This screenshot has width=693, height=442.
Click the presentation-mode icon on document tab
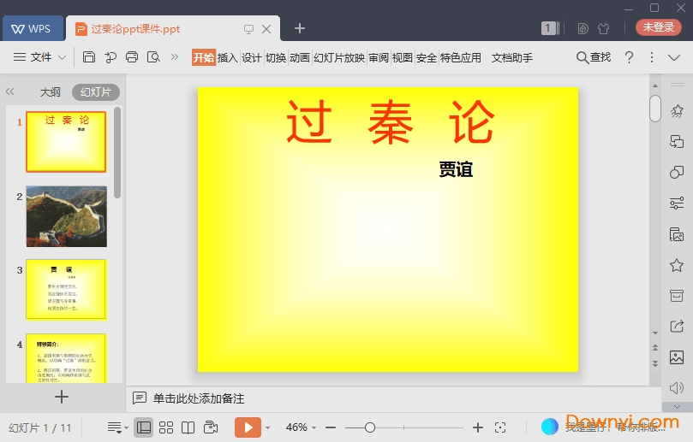click(248, 29)
